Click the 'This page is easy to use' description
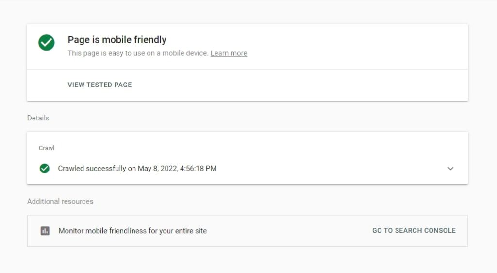 [x=138, y=53]
